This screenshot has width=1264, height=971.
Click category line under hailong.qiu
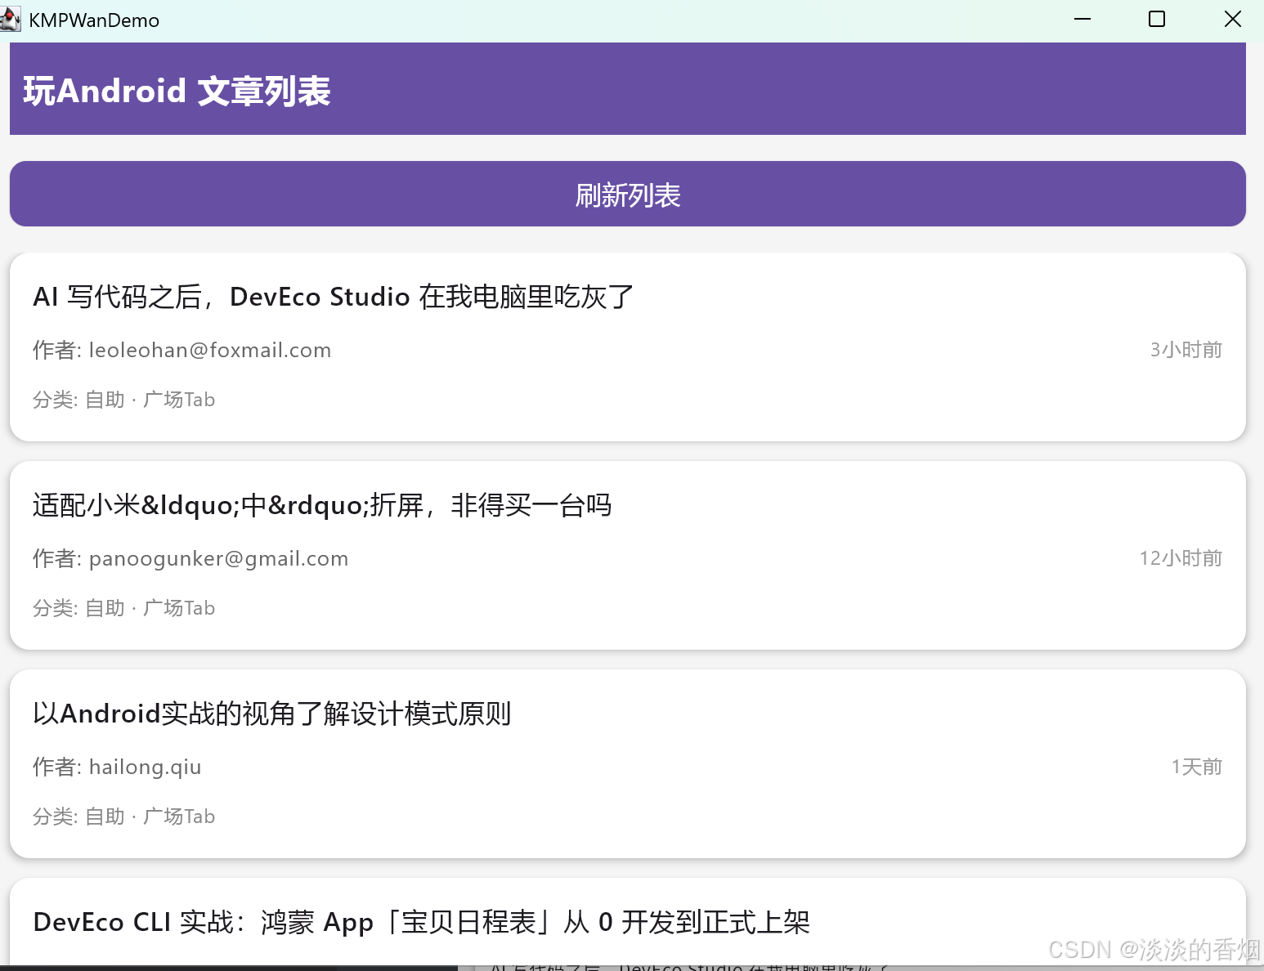[124, 817]
